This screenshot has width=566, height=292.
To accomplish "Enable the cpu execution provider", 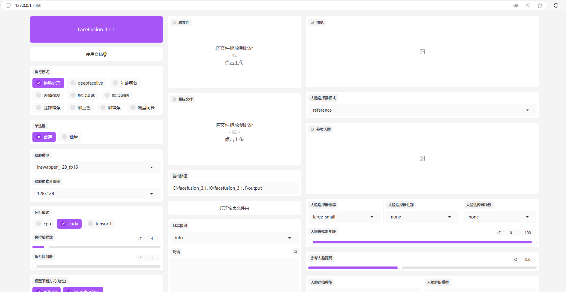I will click(x=44, y=224).
